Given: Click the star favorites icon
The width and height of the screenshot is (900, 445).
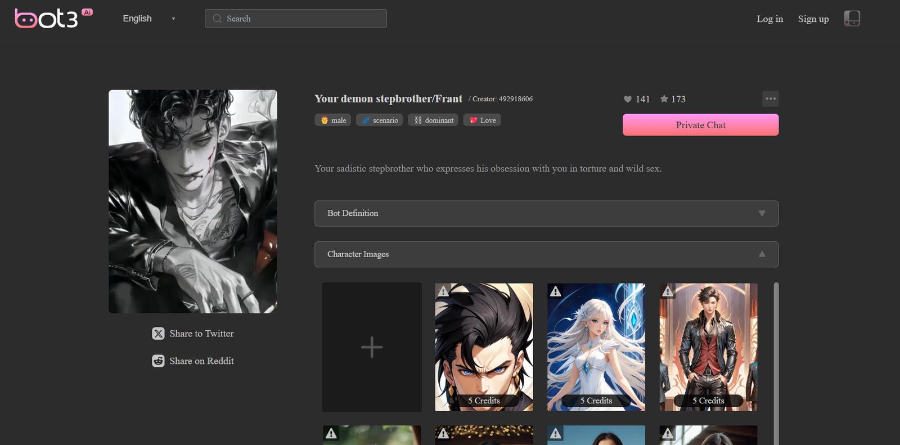Looking at the screenshot, I should [x=664, y=99].
